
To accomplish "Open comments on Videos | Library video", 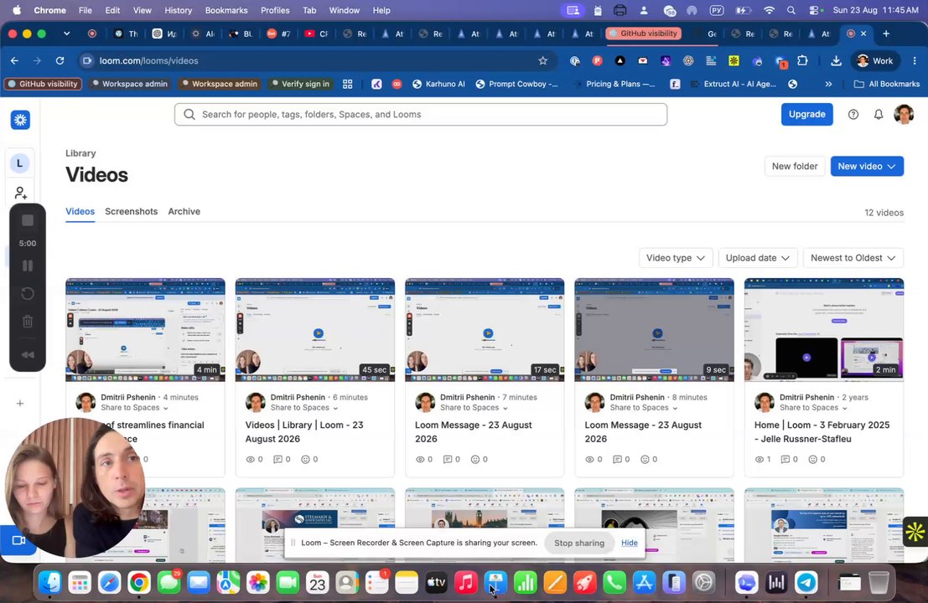I will click(282, 459).
